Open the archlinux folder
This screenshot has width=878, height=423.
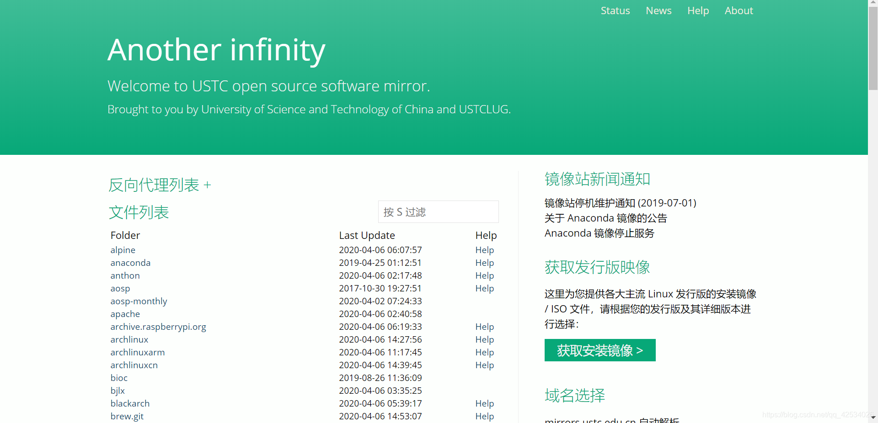pos(129,339)
